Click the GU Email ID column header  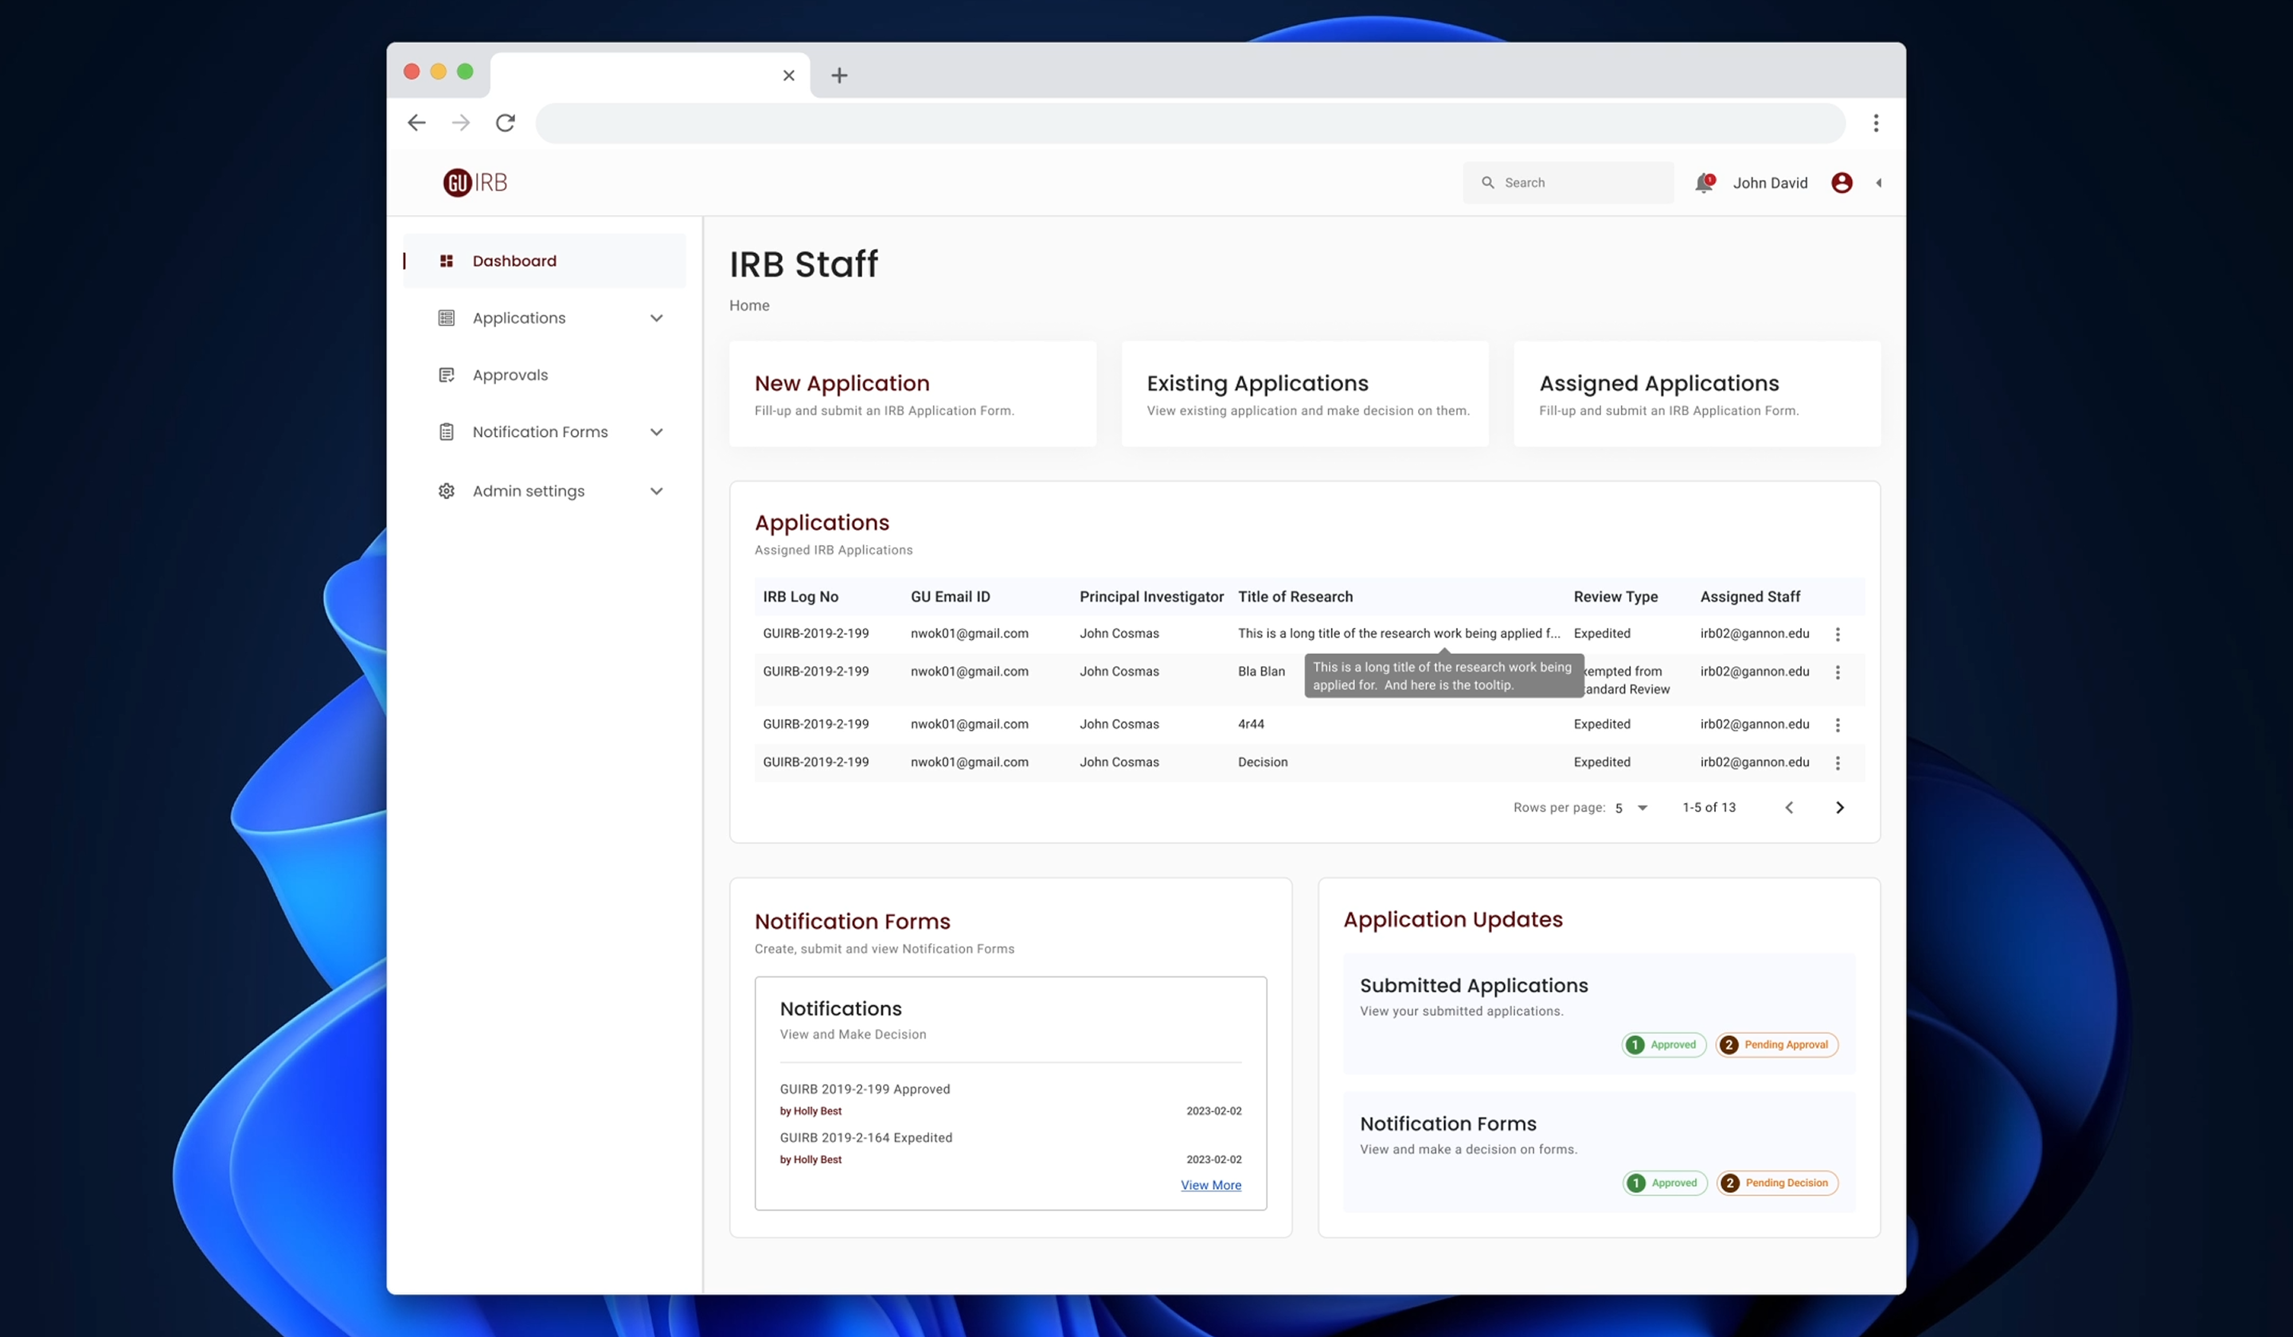950,597
